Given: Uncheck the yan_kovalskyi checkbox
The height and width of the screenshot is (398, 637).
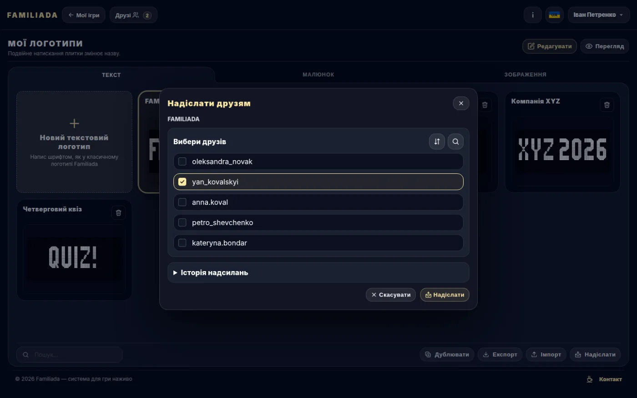Looking at the screenshot, I should tap(182, 182).
